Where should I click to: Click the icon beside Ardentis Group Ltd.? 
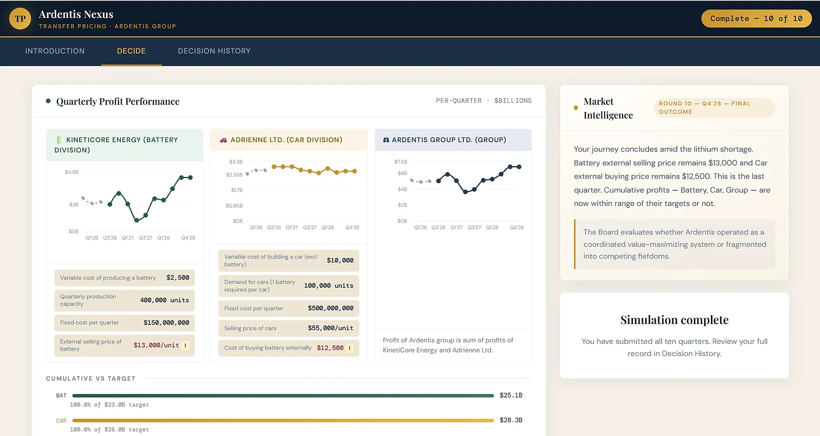click(x=386, y=140)
